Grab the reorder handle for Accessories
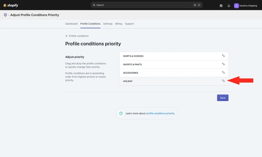This screenshot has height=157, width=262. pos(223,72)
